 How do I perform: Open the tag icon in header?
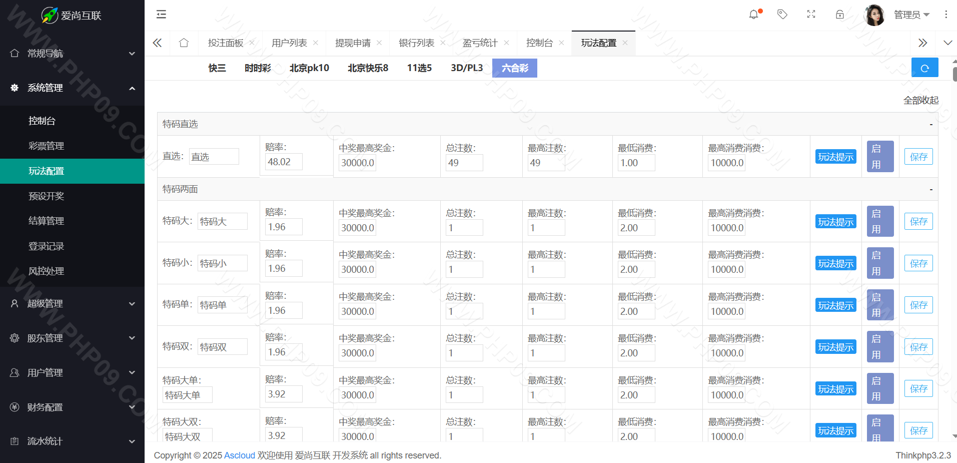(x=782, y=15)
